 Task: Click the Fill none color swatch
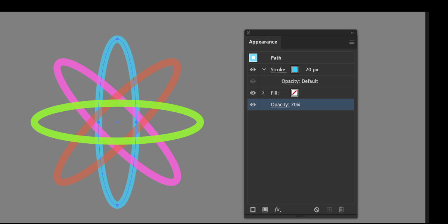click(295, 93)
